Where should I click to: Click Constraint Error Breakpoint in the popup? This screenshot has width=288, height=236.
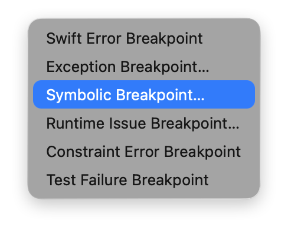(x=144, y=152)
